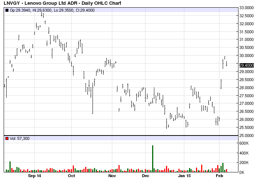
Task: Click the OHLC readout text Op:29.3940
Action: [20, 11]
